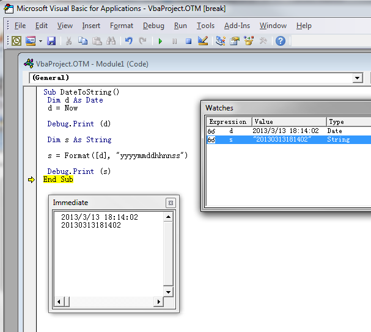The height and width of the screenshot is (332, 371).
Task: Click the Redo toolbar icon
Action: click(x=142, y=41)
